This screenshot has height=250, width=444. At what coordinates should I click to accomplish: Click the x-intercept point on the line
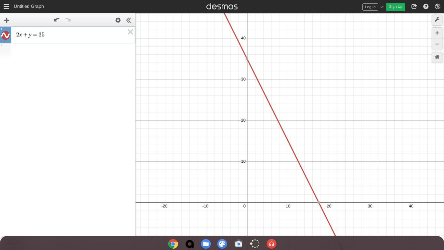[319, 202]
